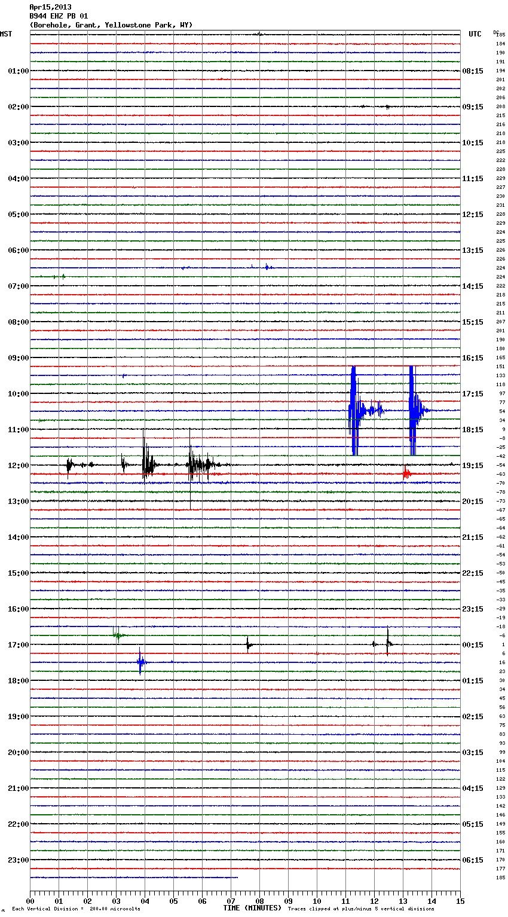Image resolution: width=508 pixels, height=917 pixels.
Task: Click the 00 tick label on the minutes axis
Action: click(30, 901)
